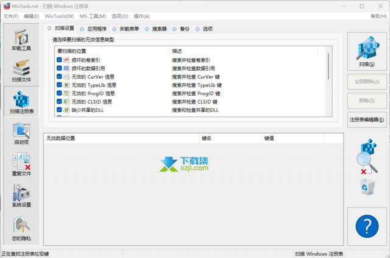
Task: Click the CurVer 信息 row icon
Action: pos(66,77)
